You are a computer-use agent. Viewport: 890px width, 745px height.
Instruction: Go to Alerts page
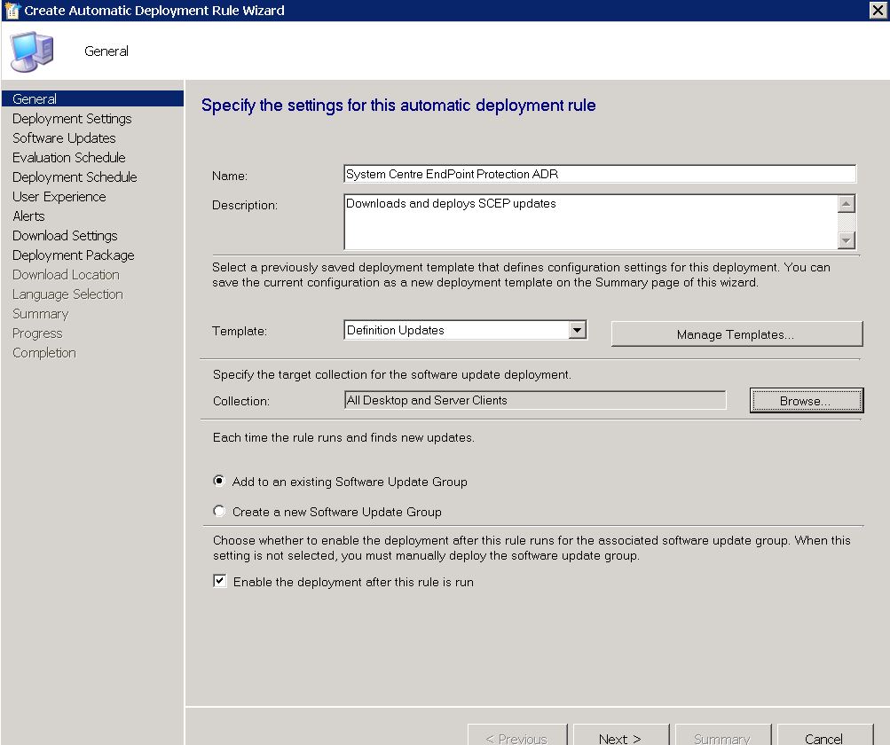point(29,216)
